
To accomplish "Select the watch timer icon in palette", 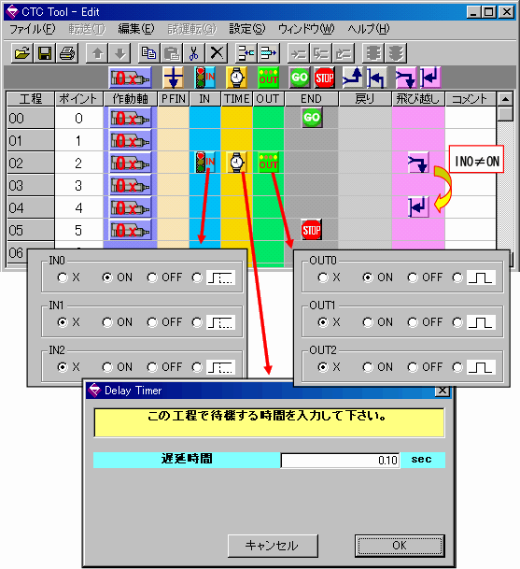I will coord(237,78).
